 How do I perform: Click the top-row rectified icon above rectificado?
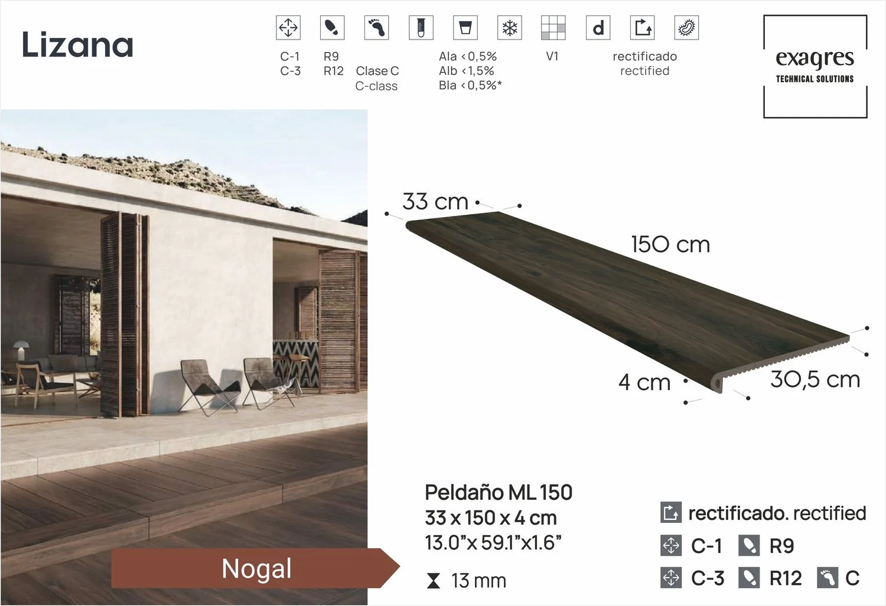click(x=642, y=28)
